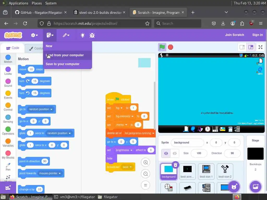Image resolution: width=267 pixels, height=200 pixels.
Task: Switch to the Code tab
Action: [x=13, y=48]
